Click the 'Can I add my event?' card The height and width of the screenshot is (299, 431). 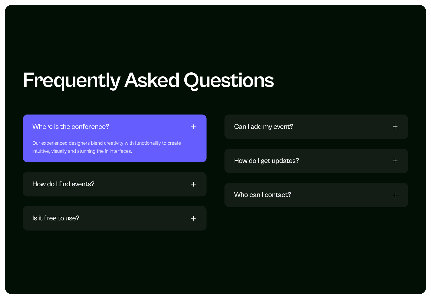(316, 127)
